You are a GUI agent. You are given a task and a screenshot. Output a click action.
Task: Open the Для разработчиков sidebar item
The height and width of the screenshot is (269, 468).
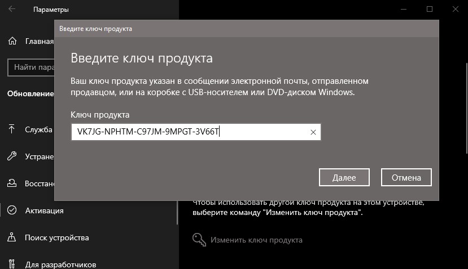pos(60,264)
